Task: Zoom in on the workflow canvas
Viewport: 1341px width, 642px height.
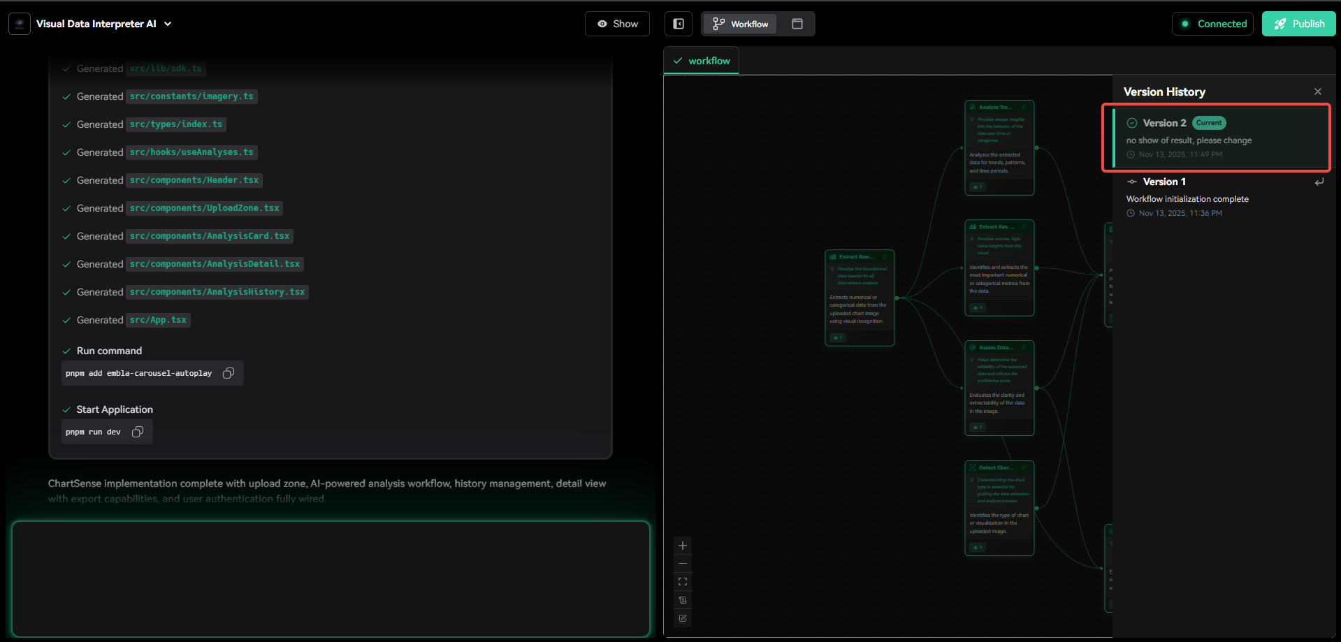Action: tap(683, 546)
